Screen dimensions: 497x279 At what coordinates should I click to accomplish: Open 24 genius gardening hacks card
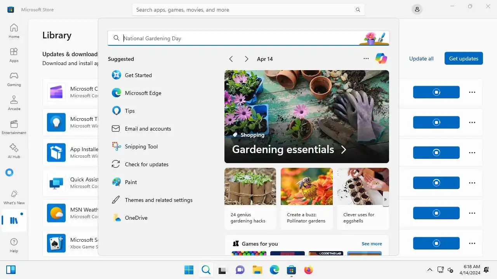(250, 199)
